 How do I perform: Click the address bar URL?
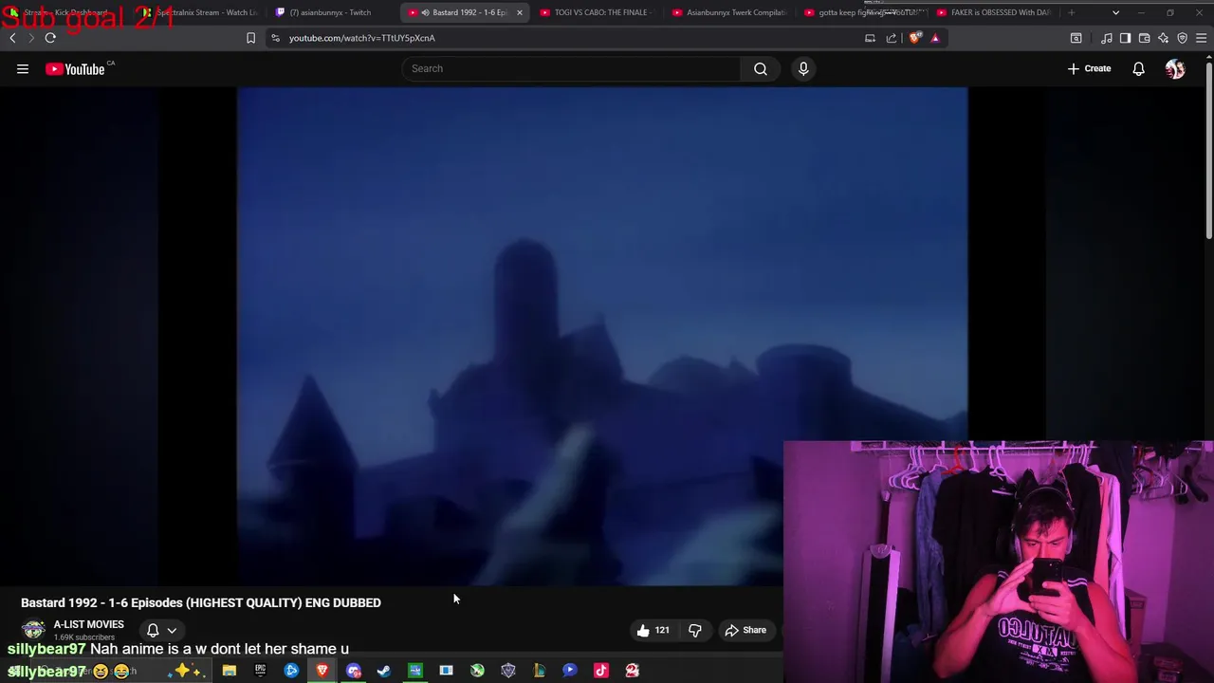pos(362,38)
